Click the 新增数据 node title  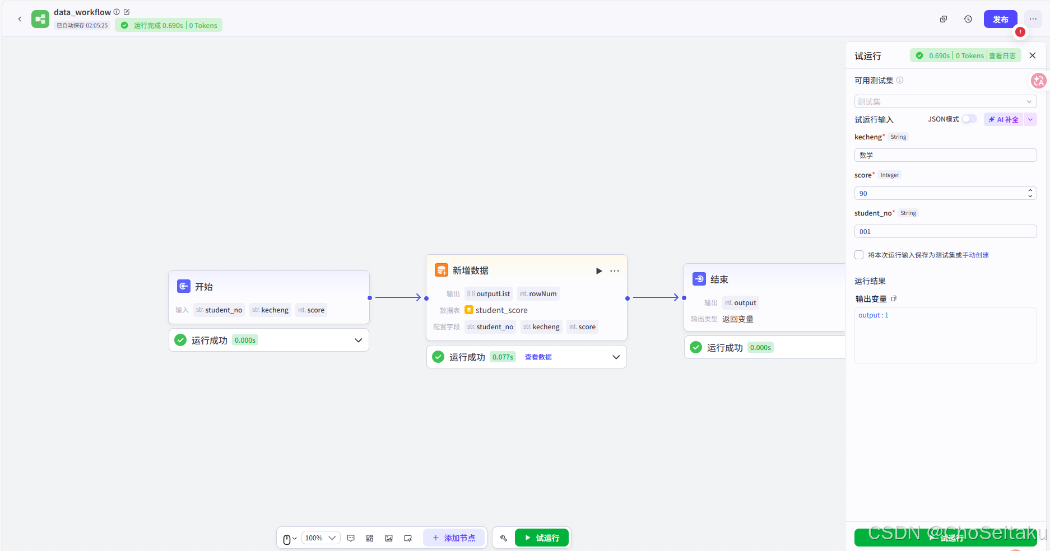pos(471,270)
